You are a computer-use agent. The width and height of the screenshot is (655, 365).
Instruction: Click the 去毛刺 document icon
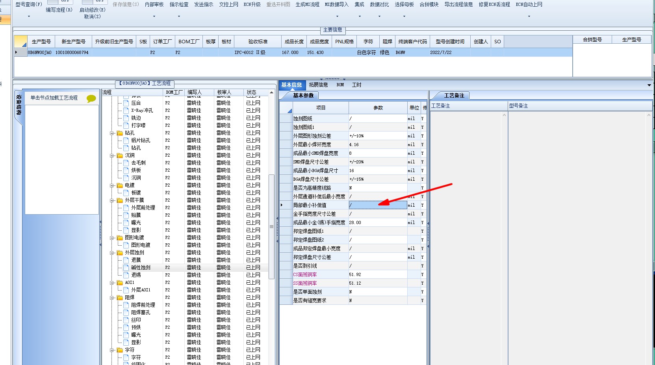(x=126, y=163)
